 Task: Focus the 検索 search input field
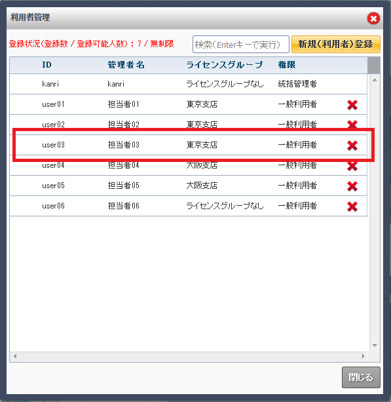(x=241, y=45)
